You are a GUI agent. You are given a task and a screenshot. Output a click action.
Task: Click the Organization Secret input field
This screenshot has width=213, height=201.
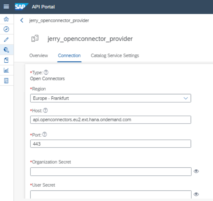point(110,171)
